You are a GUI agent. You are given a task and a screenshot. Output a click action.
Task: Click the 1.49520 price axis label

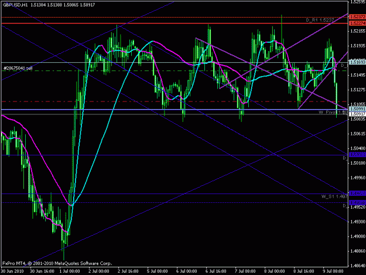coord(358,207)
